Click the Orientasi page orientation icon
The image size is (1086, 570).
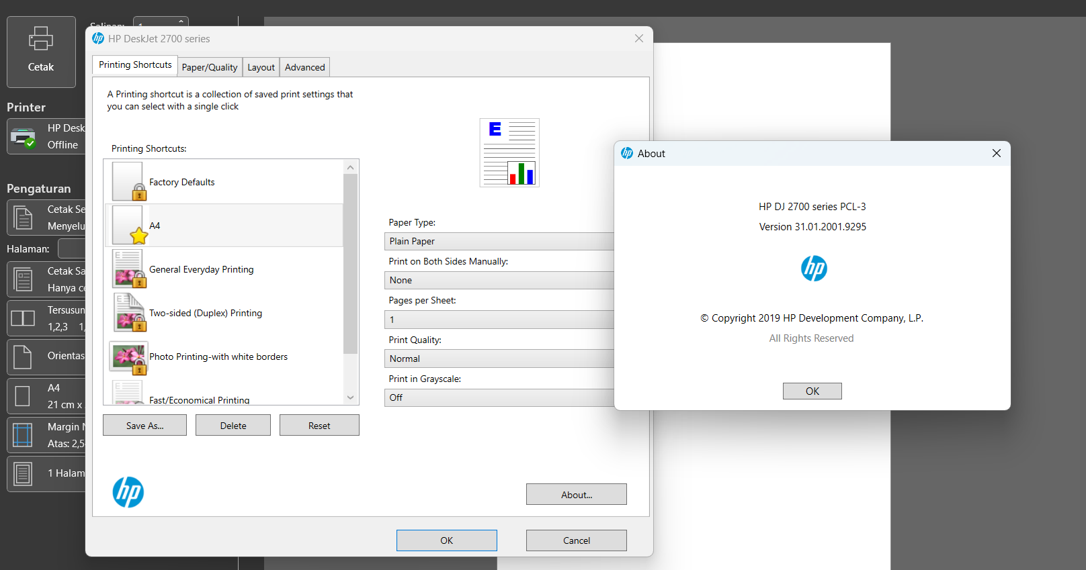[x=23, y=357]
